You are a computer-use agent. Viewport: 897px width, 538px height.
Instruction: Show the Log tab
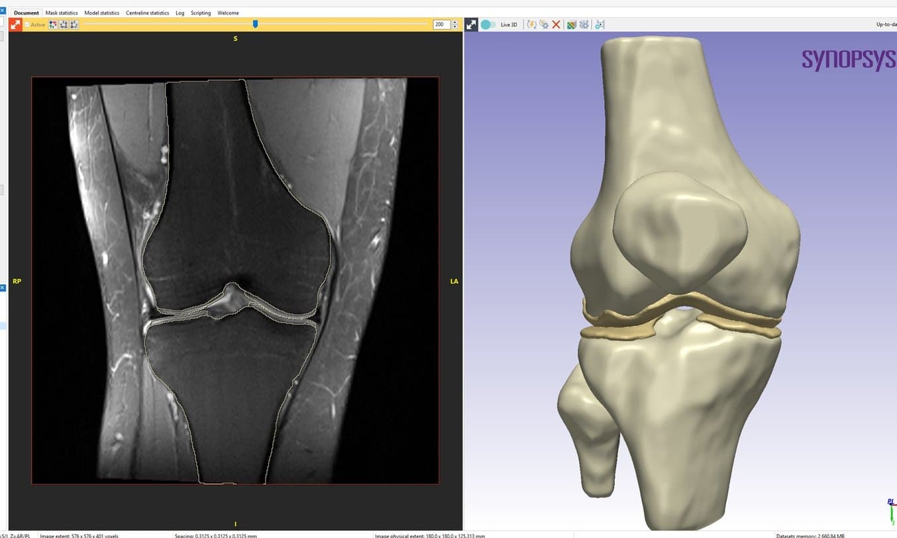(180, 13)
